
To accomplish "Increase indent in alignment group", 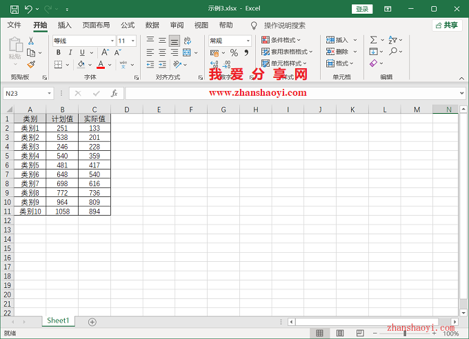I will (162, 64).
